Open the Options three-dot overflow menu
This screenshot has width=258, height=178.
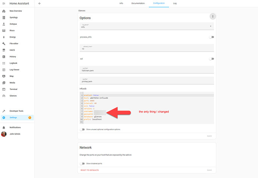point(212,16)
